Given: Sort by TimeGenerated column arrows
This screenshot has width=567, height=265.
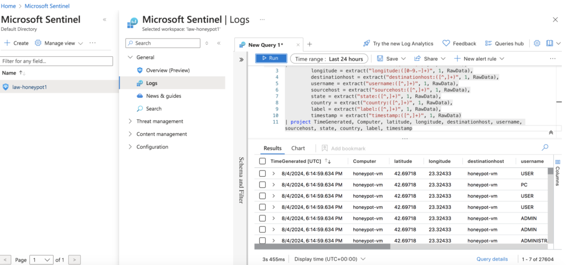Looking at the screenshot, I should point(328,161).
